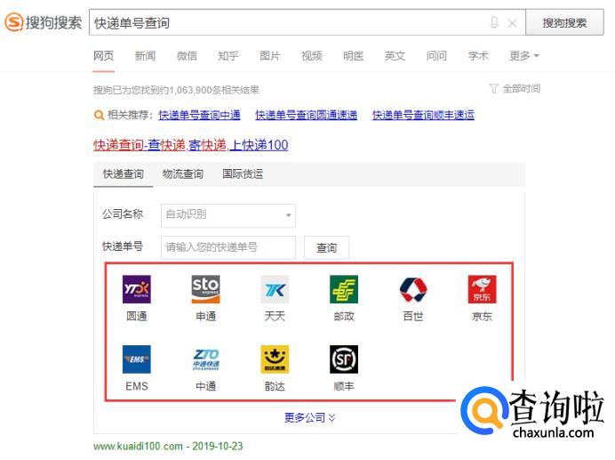
Task: Switch to the 问问 tab
Action: (436, 56)
